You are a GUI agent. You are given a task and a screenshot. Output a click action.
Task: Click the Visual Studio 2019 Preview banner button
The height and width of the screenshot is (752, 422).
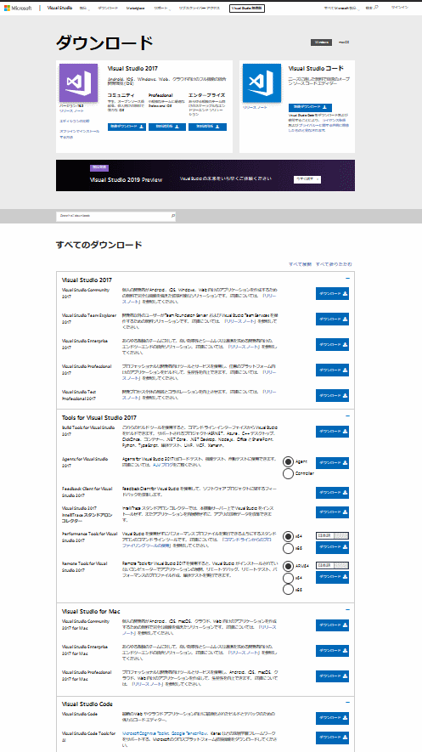[307, 179]
